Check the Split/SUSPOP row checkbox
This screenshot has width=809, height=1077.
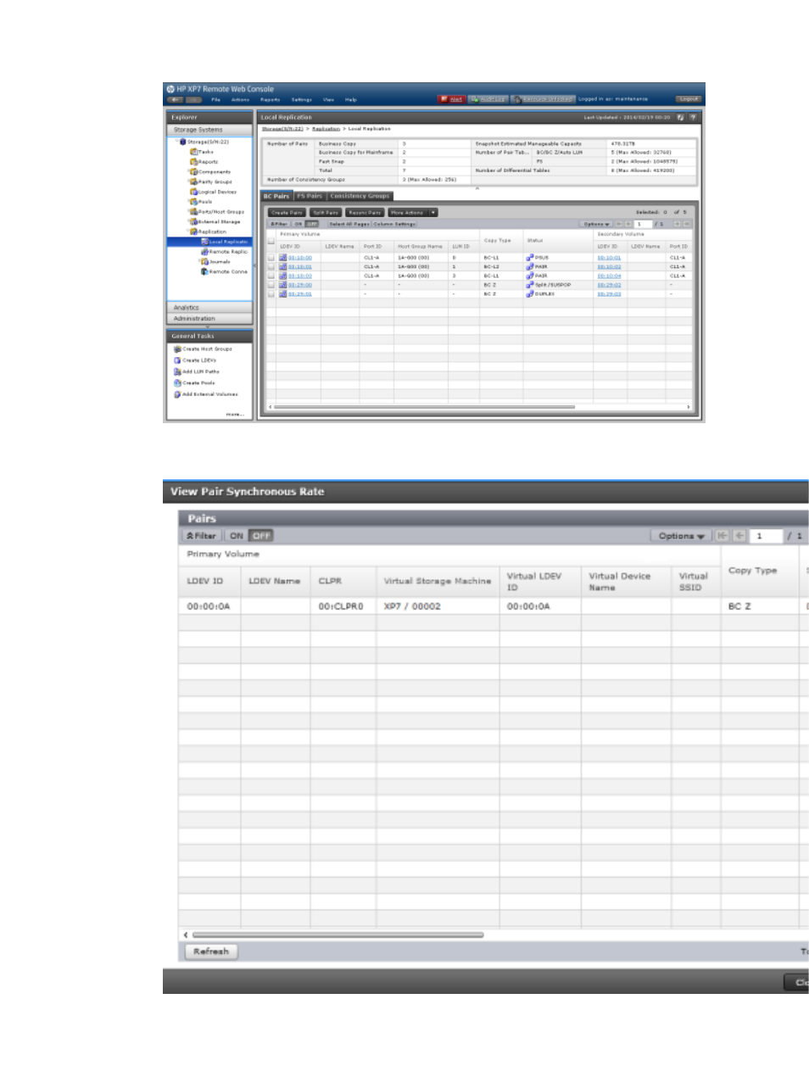(x=271, y=285)
